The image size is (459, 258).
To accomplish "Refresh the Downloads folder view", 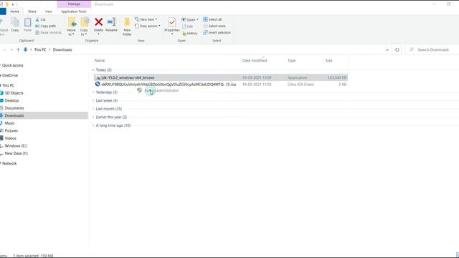I will coord(397,49).
